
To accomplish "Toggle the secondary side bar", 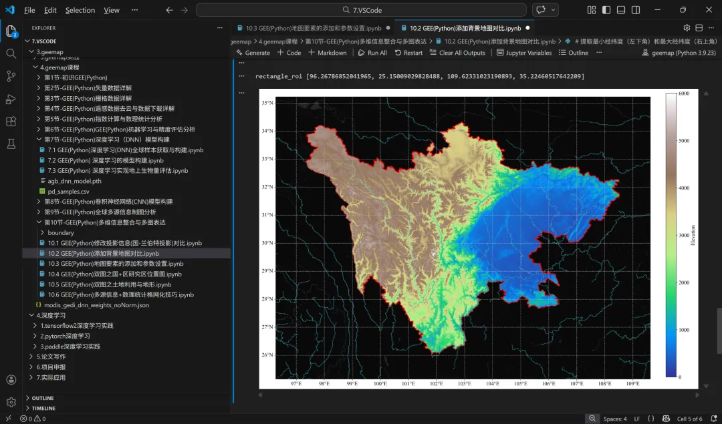I will (x=636, y=9).
